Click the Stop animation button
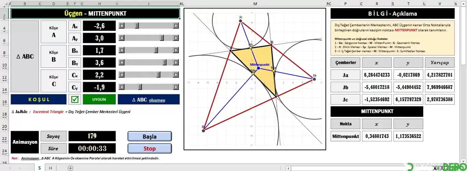This screenshot has width=467, height=171. click(150, 149)
